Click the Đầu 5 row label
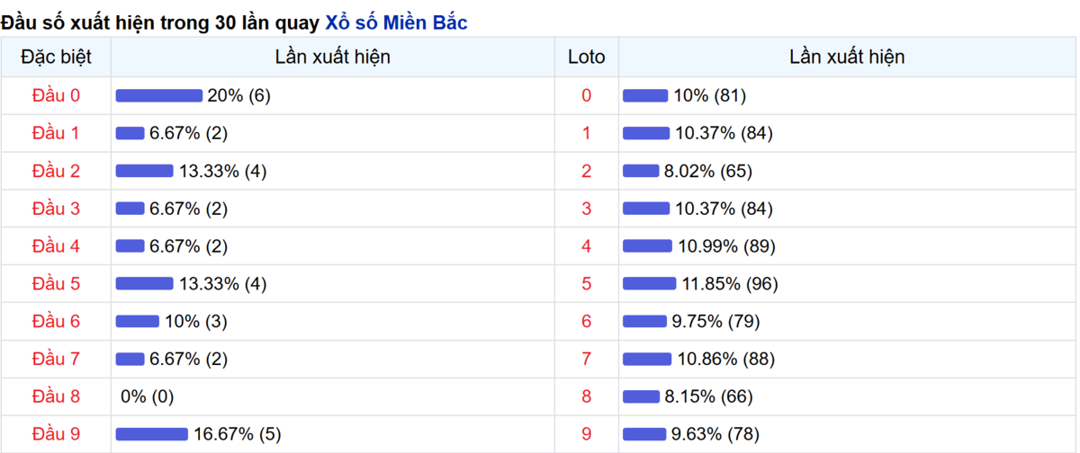 [56, 284]
